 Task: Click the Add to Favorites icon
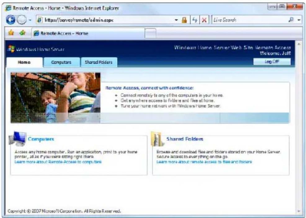[23, 33]
